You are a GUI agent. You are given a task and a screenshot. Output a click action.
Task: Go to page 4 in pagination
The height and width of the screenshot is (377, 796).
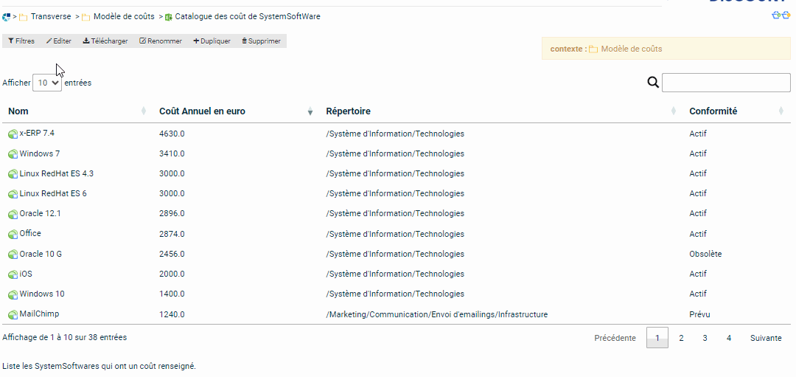[x=729, y=338]
